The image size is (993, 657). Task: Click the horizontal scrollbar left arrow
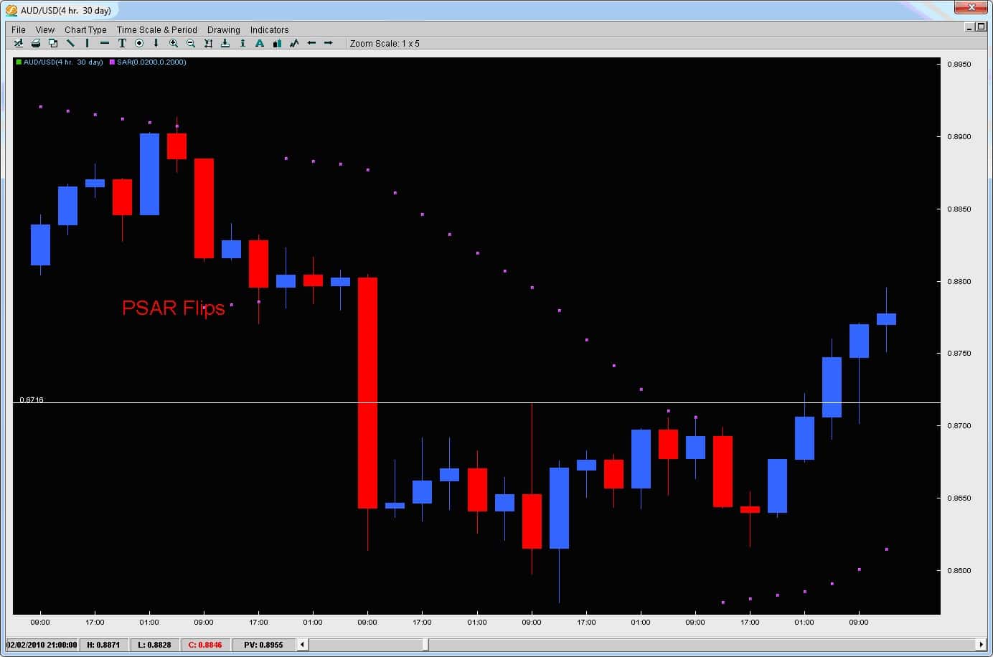tap(302, 644)
